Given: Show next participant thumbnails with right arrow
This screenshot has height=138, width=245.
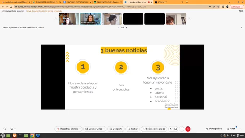Looking at the screenshot, I should [190, 19].
